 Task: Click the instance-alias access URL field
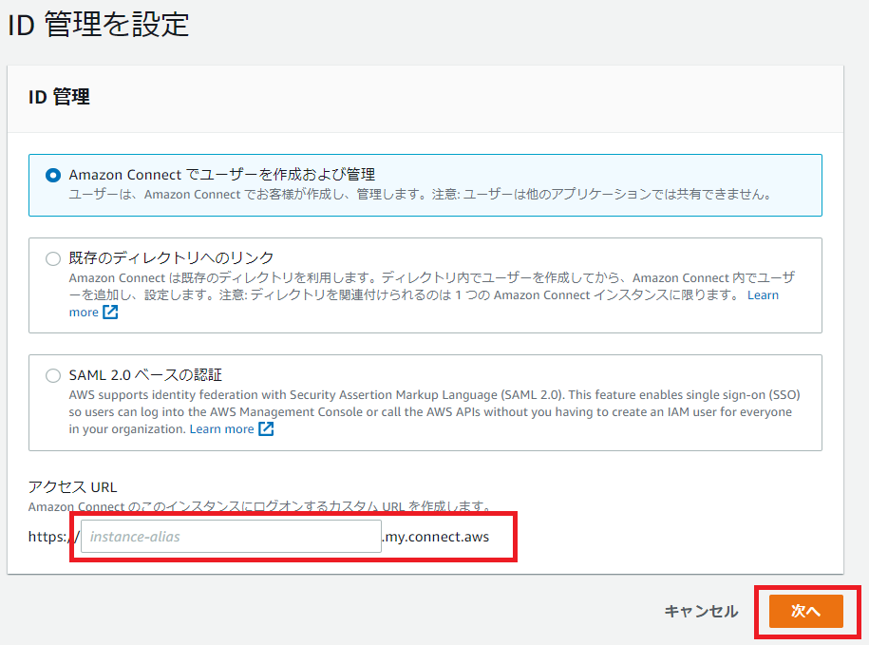[231, 537]
